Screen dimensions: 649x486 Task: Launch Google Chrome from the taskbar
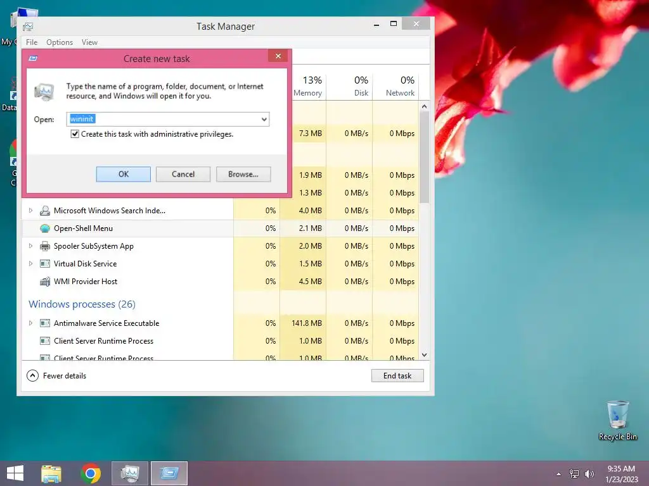[x=91, y=473]
